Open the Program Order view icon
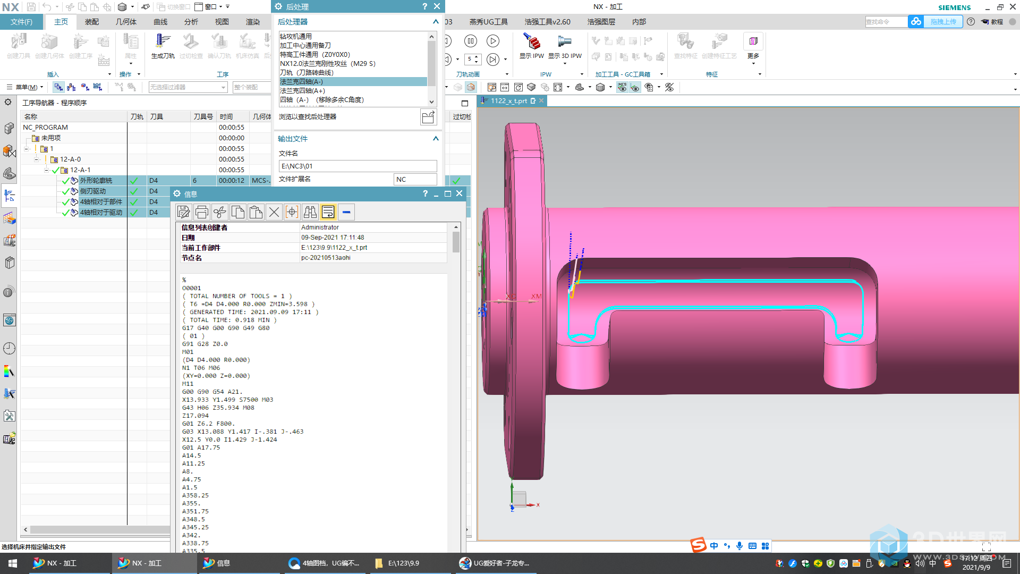The image size is (1020, 574). click(x=58, y=87)
